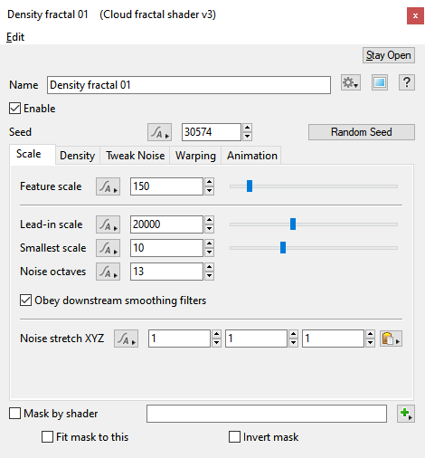This screenshot has width=425, height=458.
Task: Open animation button for Noise octaves
Action: 108,272
